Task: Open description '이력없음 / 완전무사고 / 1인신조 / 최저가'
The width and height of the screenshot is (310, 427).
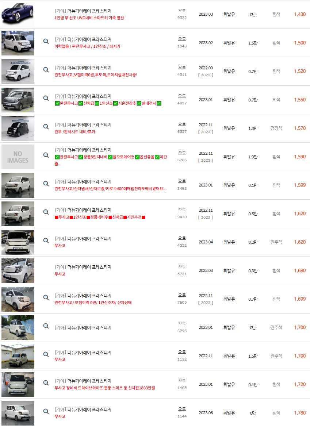Action: point(87,47)
